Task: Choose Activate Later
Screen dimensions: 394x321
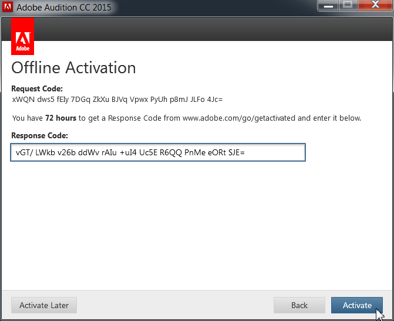Action: pyautogui.click(x=44, y=305)
